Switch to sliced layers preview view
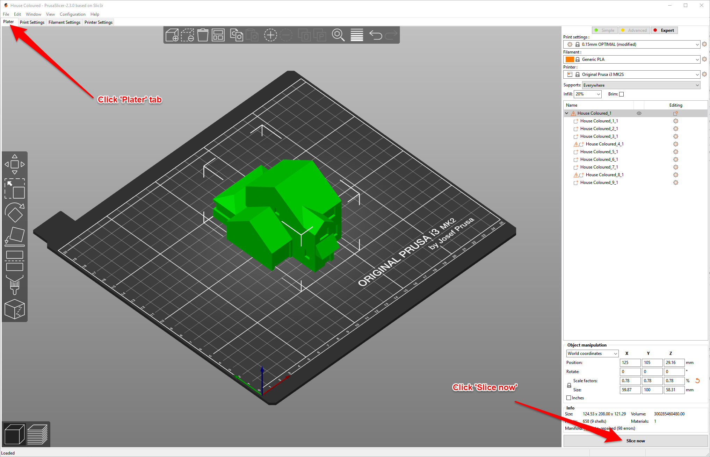 click(x=37, y=434)
